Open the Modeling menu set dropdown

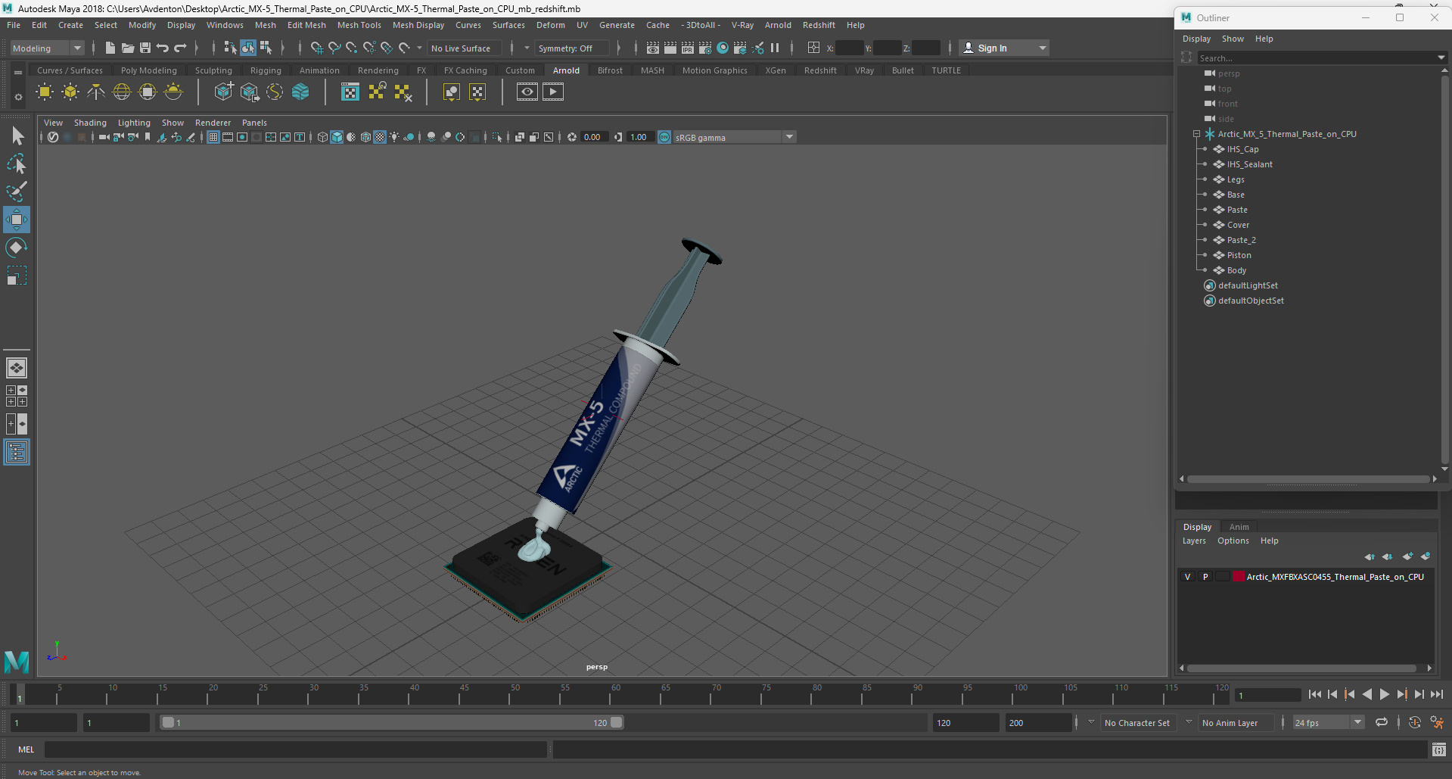[47, 48]
